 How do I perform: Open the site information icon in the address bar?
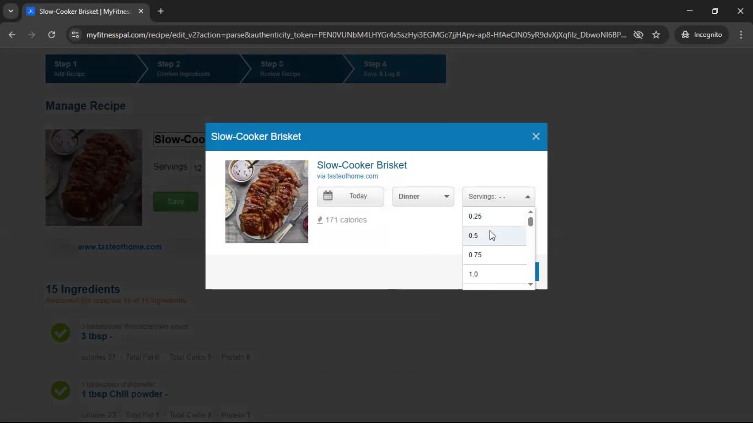pyautogui.click(x=75, y=35)
